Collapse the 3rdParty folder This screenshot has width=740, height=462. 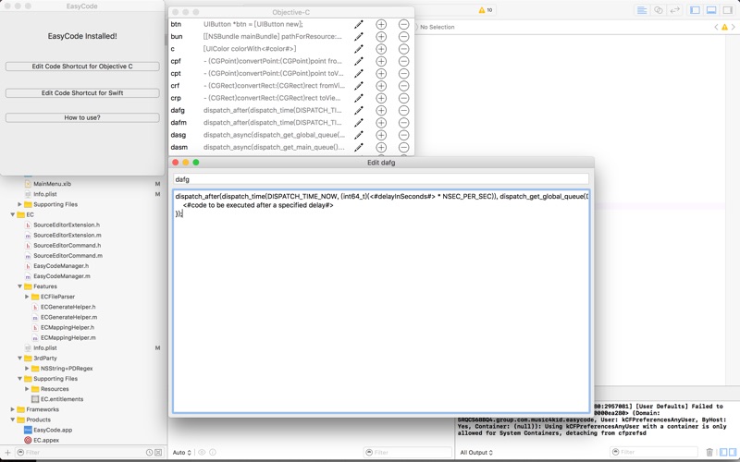[19, 359]
